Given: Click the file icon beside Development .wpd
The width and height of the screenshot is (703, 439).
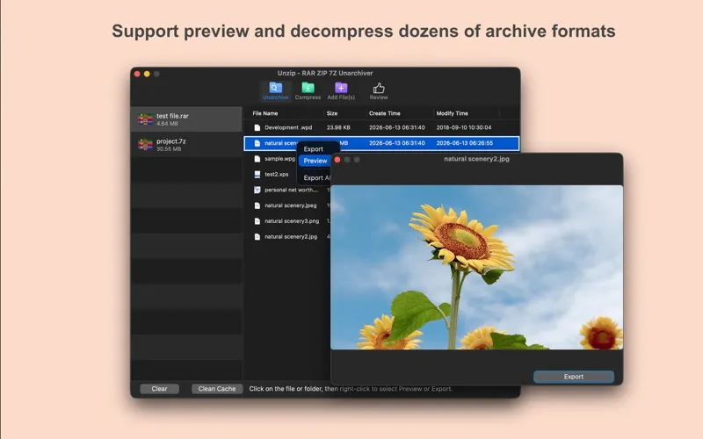Looking at the screenshot, I should point(257,127).
